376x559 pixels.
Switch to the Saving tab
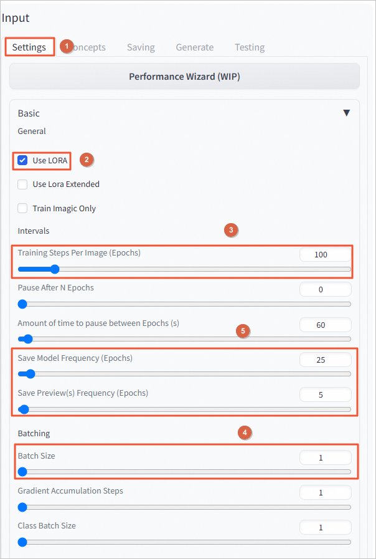(141, 47)
